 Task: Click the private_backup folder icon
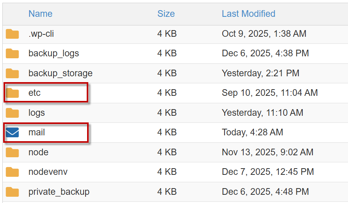pyautogui.click(x=12, y=192)
